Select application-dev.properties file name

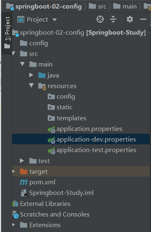[96, 139]
